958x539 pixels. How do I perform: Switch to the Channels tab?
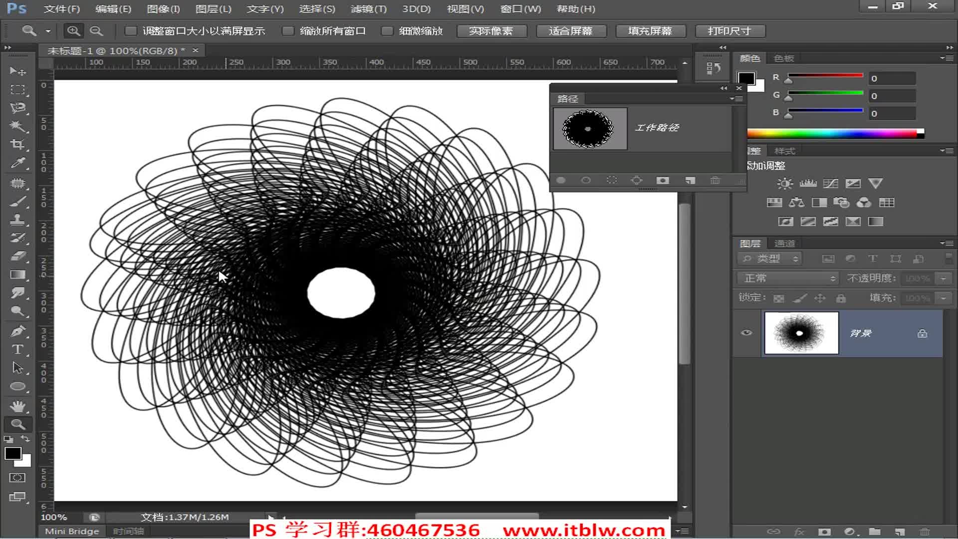pyautogui.click(x=784, y=244)
